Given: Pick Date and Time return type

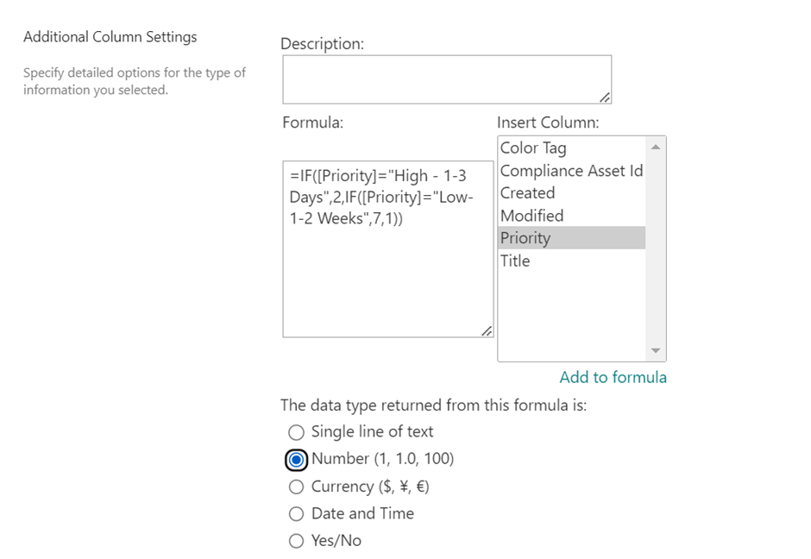Looking at the screenshot, I should click(297, 514).
